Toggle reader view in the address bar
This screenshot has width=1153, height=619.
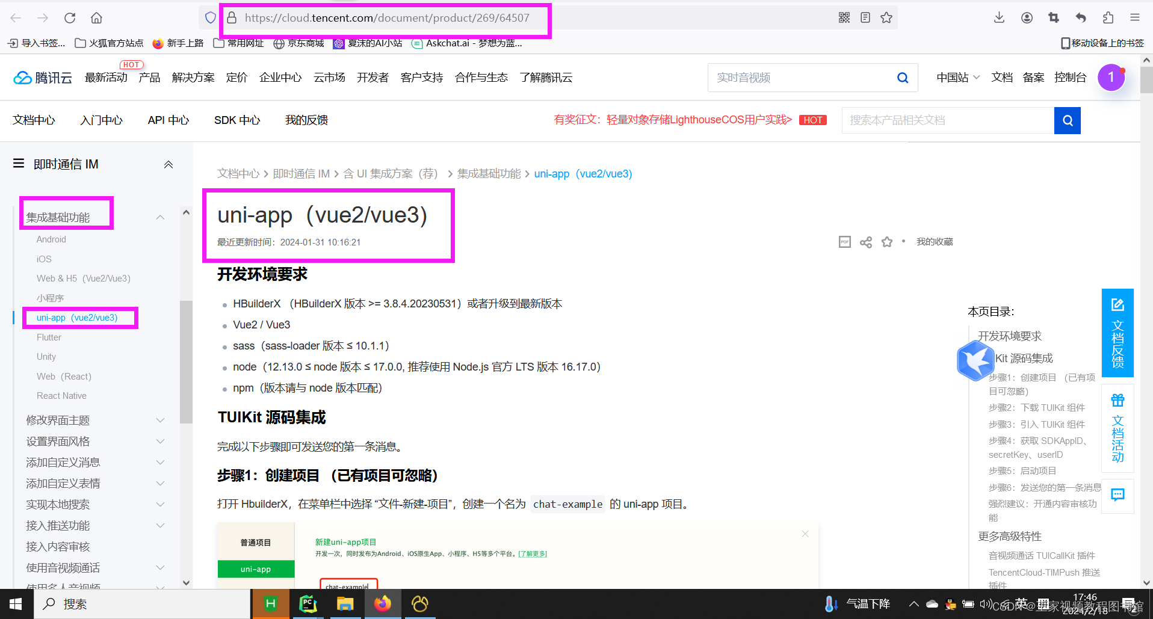(x=865, y=17)
